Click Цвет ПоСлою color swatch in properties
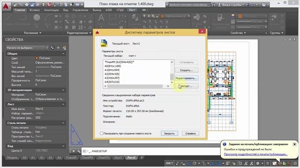The height and width of the screenshot is (168, 300). 37,58
